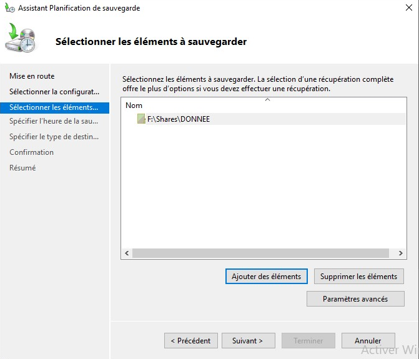Open the Spécifier l'heure de la sau... step
The image size is (419, 359).
pos(54,121)
